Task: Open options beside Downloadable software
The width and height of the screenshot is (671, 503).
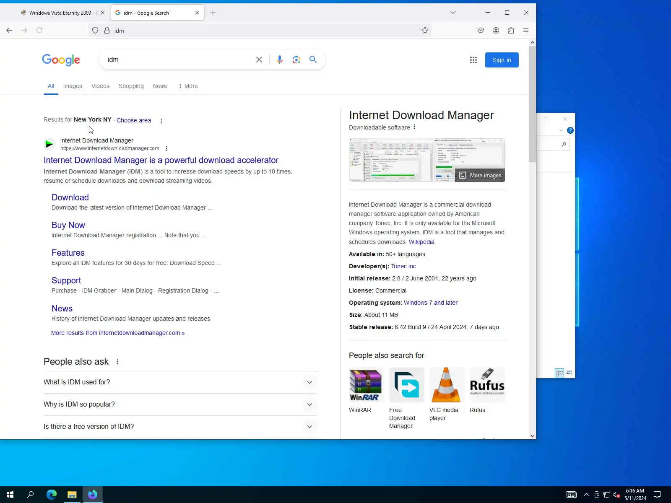Action: (414, 127)
